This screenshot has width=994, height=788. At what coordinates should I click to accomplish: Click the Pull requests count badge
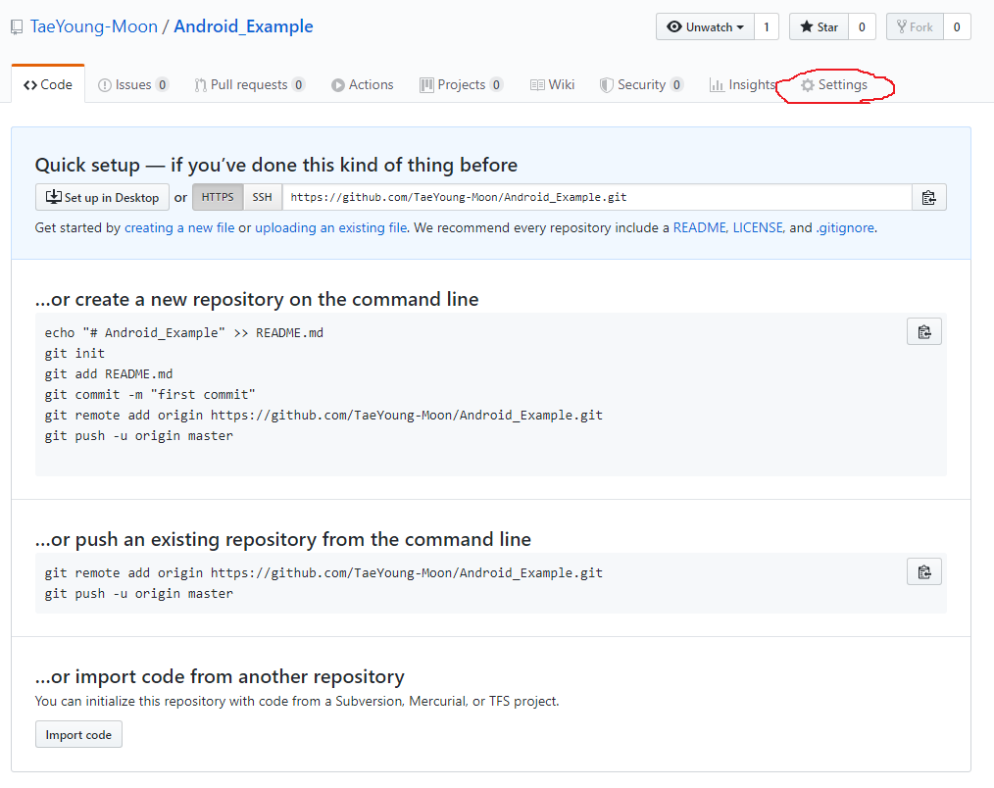click(x=299, y=85)
